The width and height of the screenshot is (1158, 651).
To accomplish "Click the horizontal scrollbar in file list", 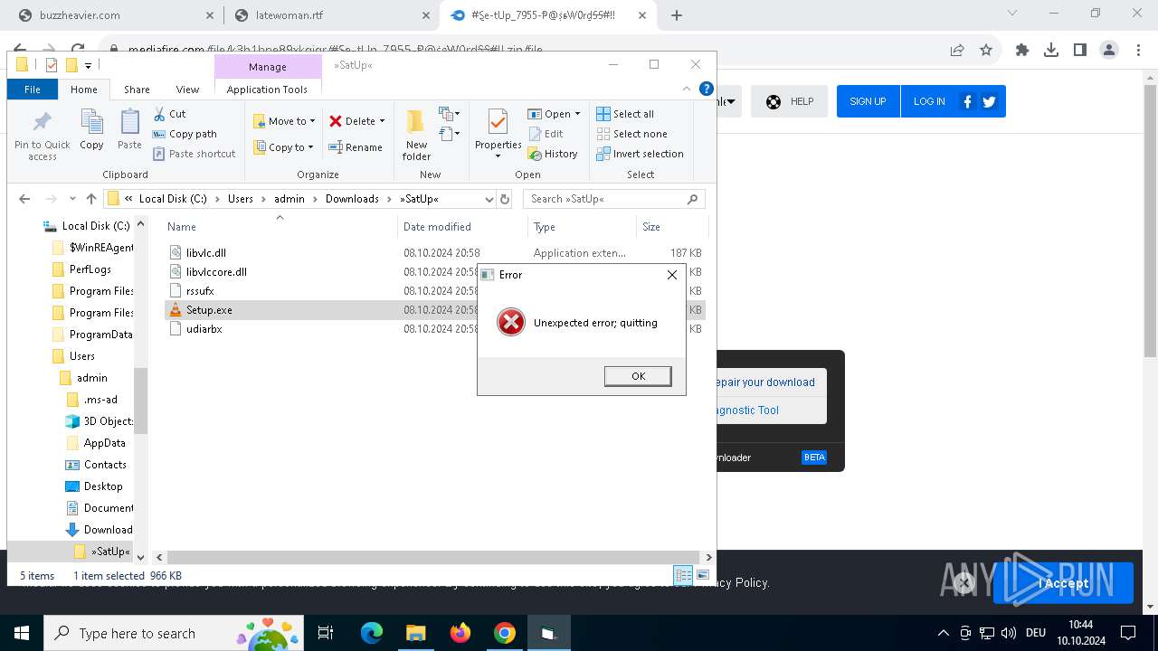I will coord(433,558).
